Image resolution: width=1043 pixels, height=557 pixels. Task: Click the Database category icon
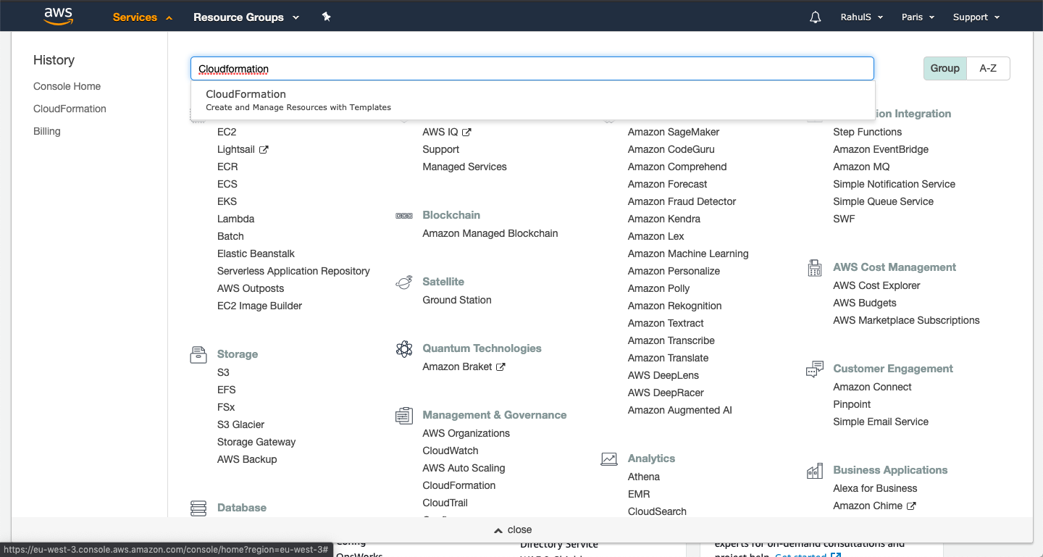[198, 508]
